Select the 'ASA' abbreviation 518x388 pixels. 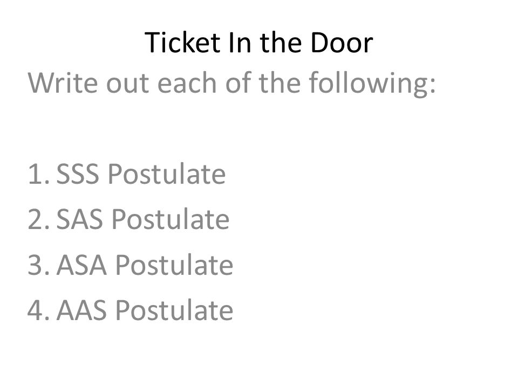(x=81, y=265)
